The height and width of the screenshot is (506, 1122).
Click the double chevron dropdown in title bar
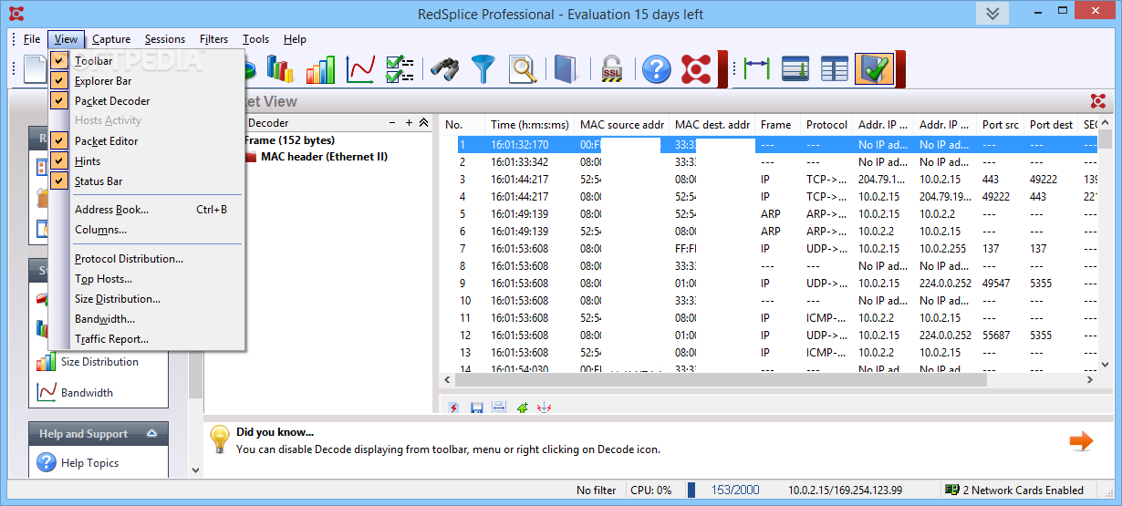coord(992,14)
